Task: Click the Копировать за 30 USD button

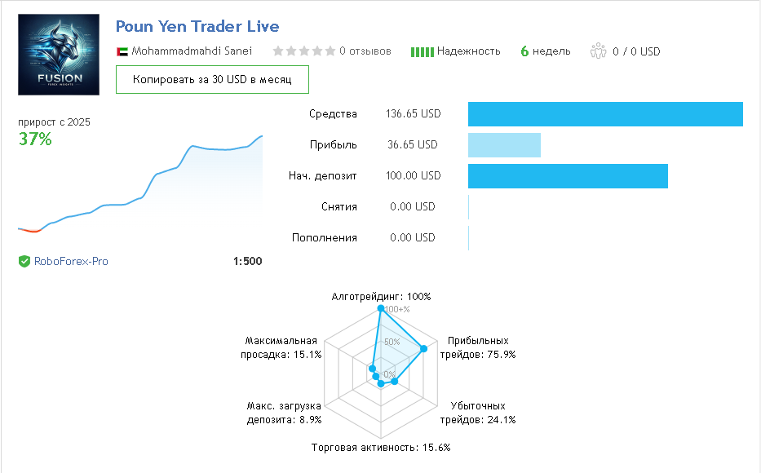Action: pyautogui.click(x=212, y=80)
